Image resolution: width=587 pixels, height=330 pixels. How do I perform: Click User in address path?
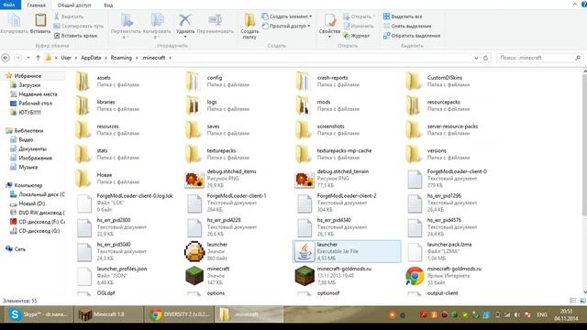click(x=66, y=58)
